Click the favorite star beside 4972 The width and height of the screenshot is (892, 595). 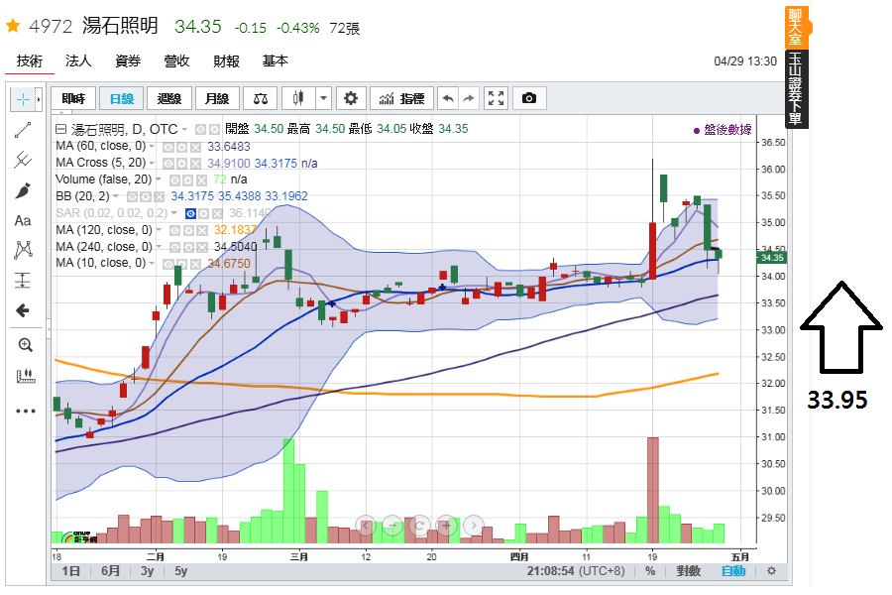tap(13, 25)
